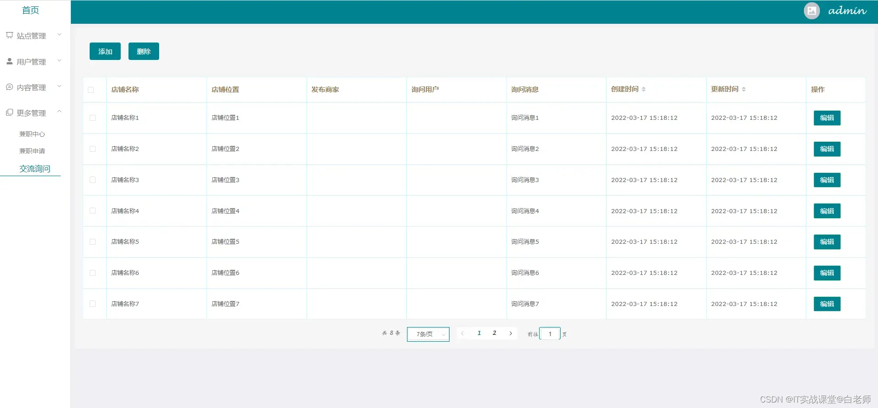Collapse the 更多管理 menu chevron

coord(59,112)
